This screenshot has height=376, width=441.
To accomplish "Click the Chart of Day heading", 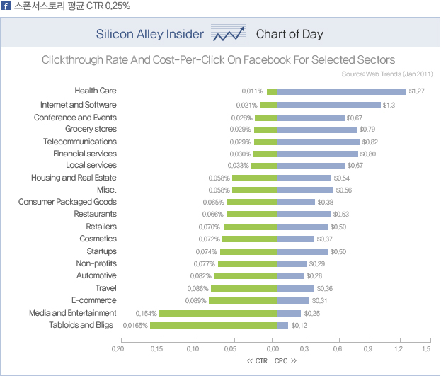I will coord(290,35).
